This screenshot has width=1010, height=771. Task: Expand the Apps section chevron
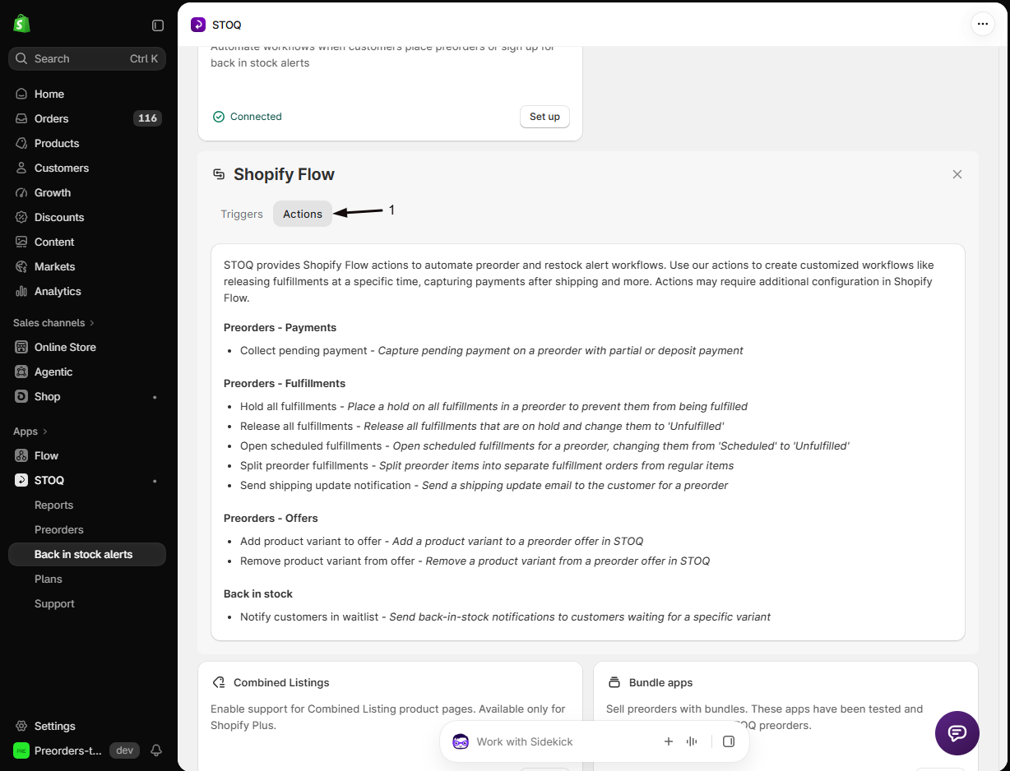pos(45,432)
